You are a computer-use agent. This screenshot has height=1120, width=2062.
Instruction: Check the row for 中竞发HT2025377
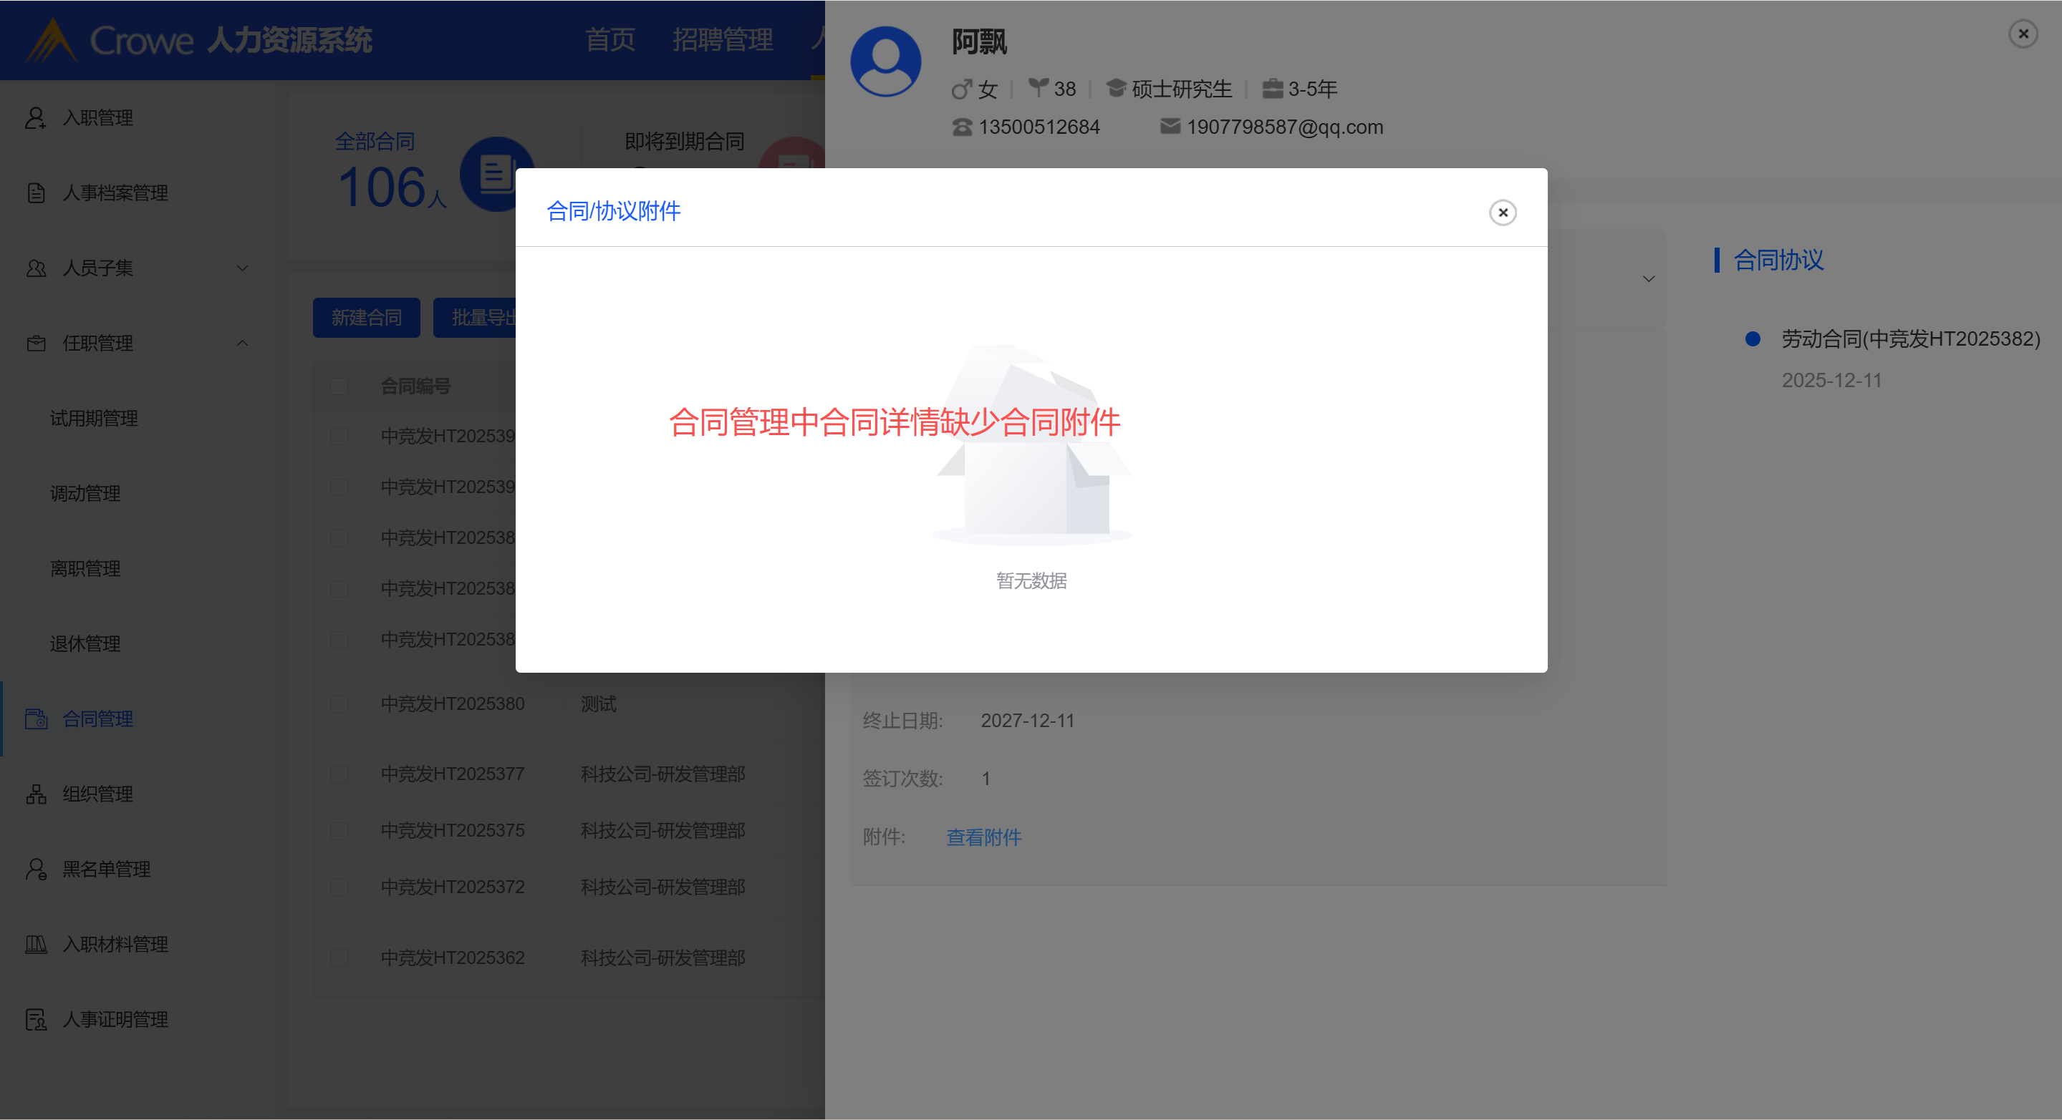point(339,774)
